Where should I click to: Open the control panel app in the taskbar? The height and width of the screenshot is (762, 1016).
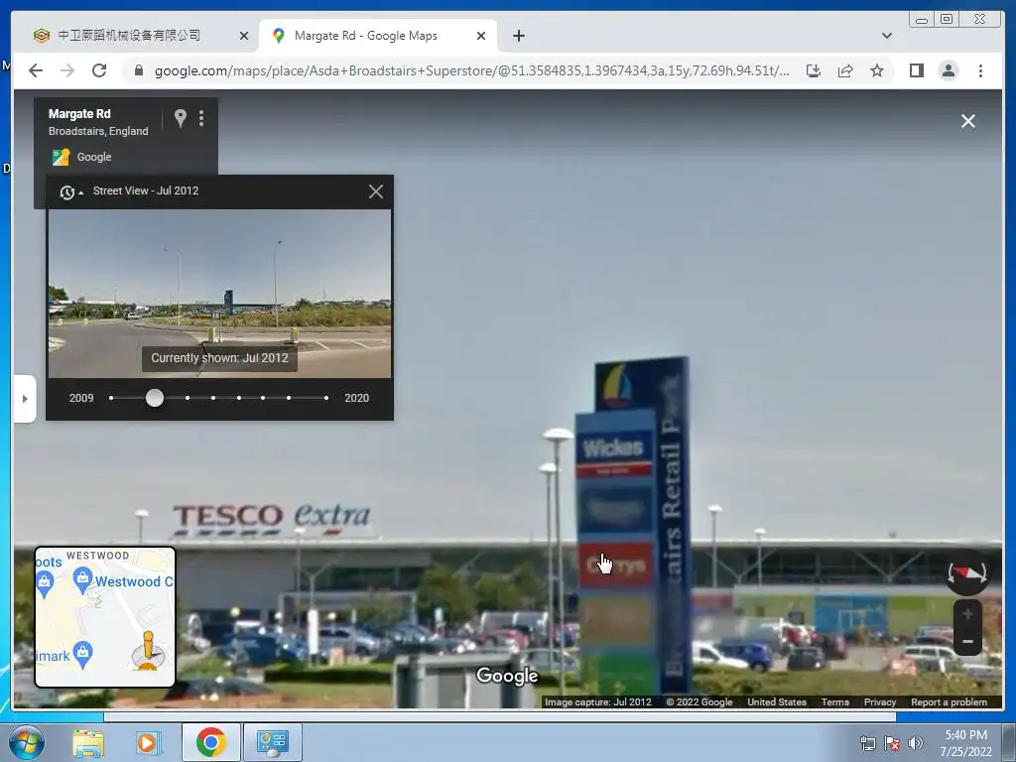coord(272,742)
